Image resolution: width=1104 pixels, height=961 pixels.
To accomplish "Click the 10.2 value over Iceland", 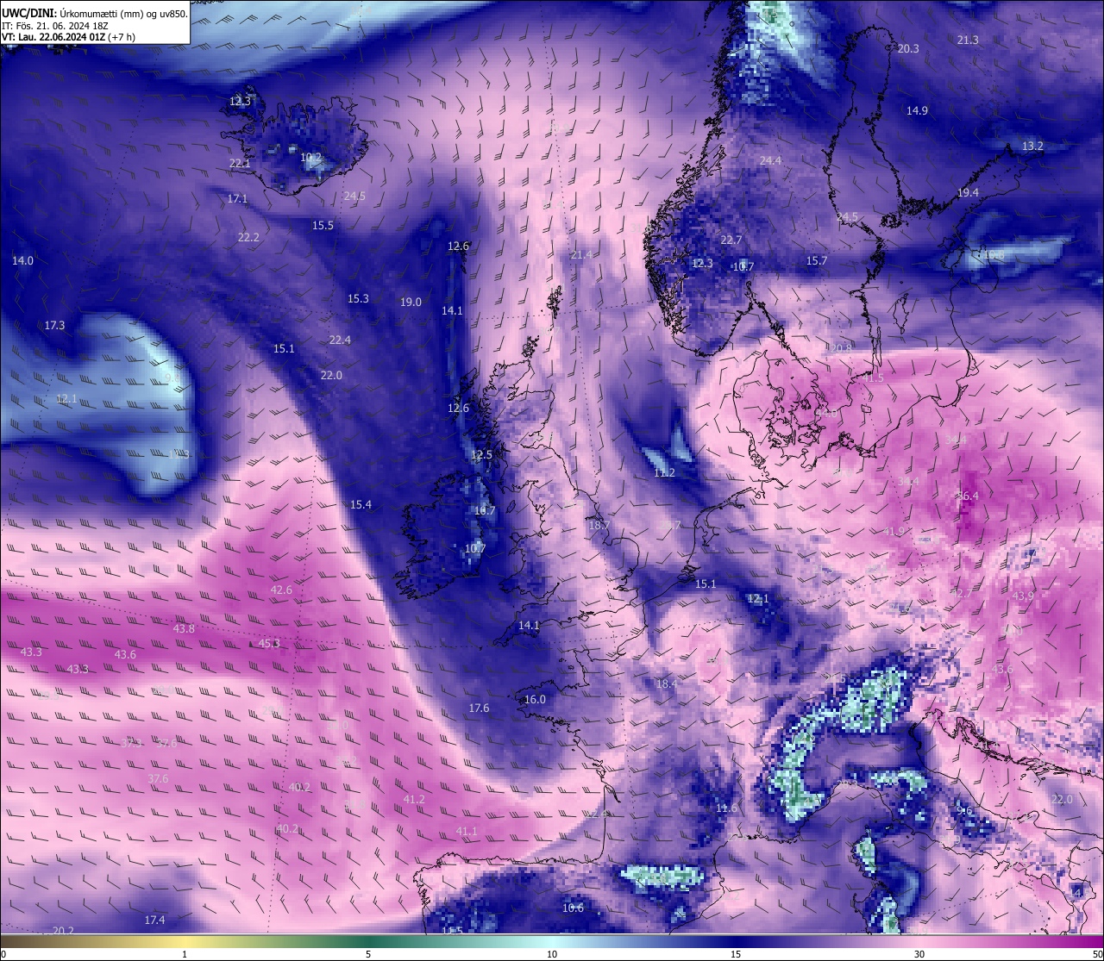I will [x=310, y=158].
